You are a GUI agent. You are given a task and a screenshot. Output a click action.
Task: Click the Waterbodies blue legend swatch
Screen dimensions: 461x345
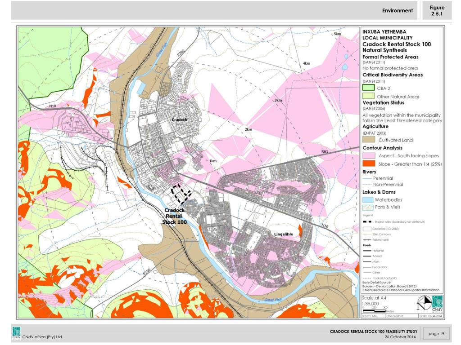click(x=368, y=199)
